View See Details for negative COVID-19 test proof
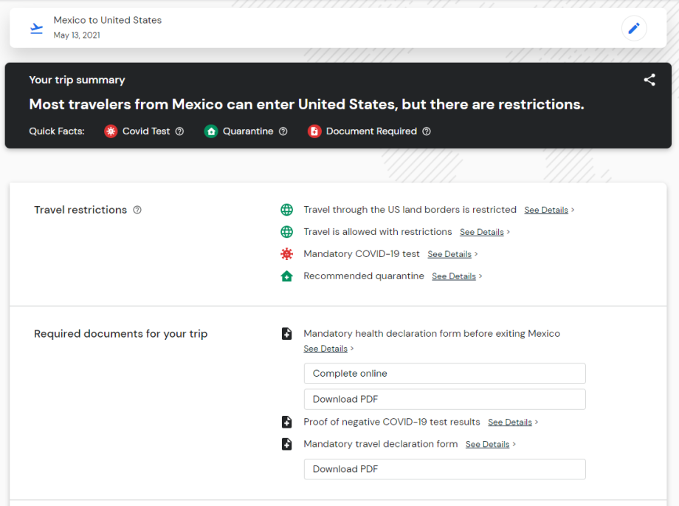This screenshot has height=506, width=679. tap(510, 423)
